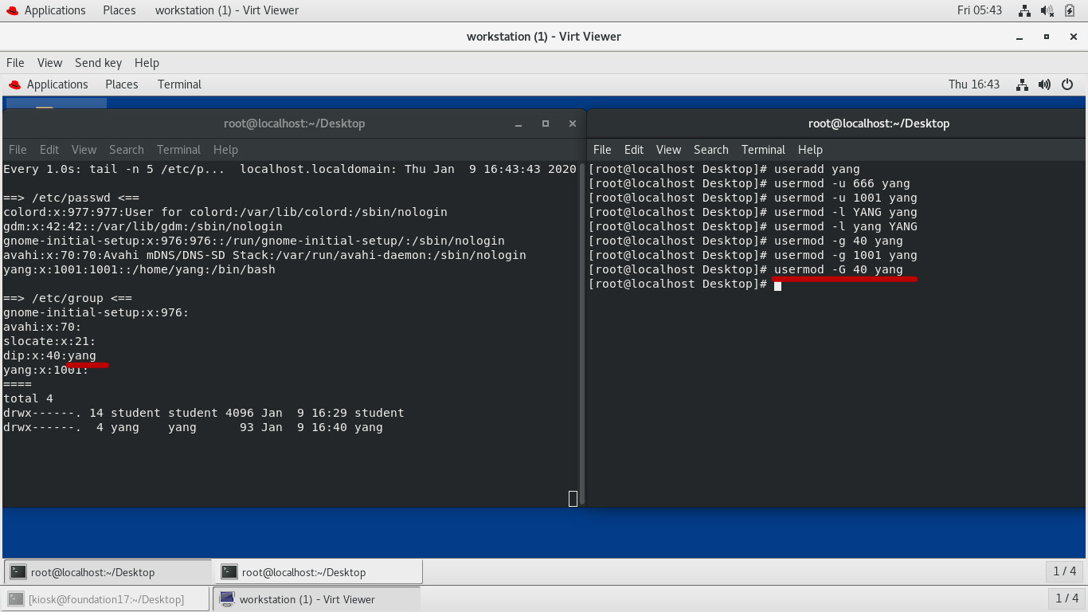Switch to first guest taskbar terminal window

[108, 571]
